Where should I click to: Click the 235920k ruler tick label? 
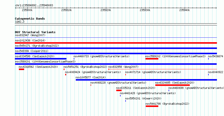point(106,10)
